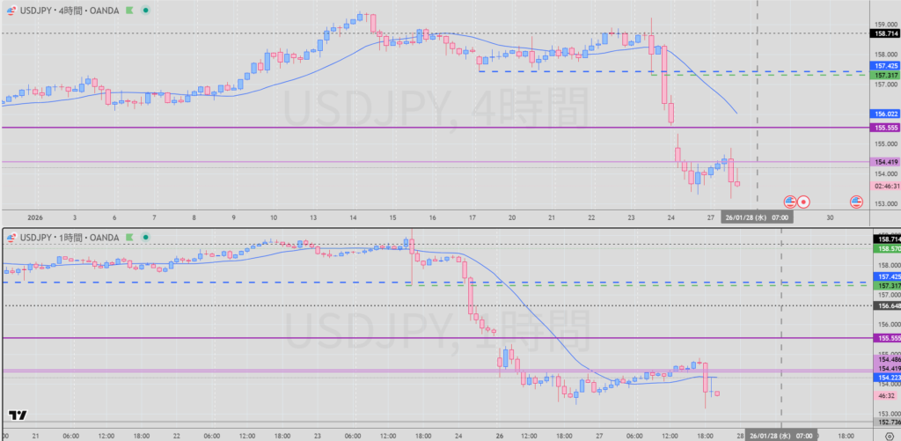Click the green market status dot in the 4時間 chart header
The height and width of the screenshot is (441, 901).
point(144,9)
